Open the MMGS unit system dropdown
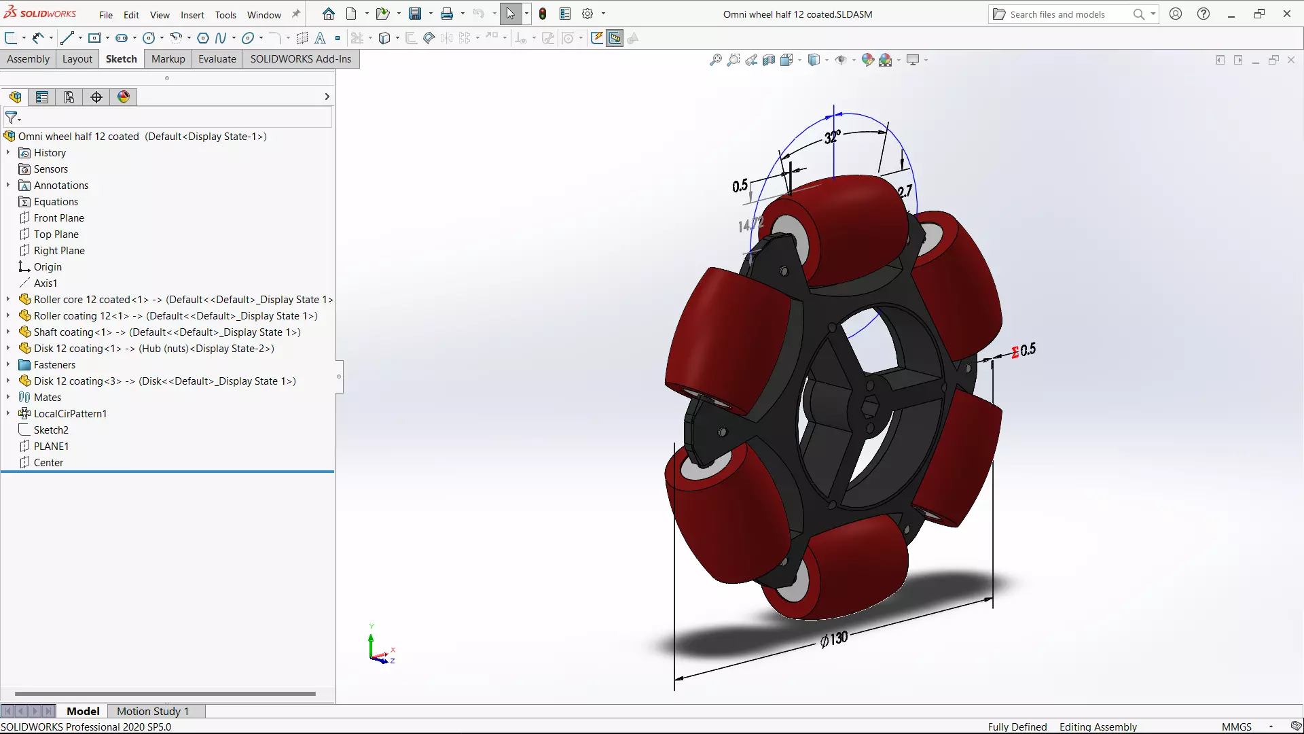Image resolution: width=1304 pixels, height=734 pixels. tap(1271, 727)
